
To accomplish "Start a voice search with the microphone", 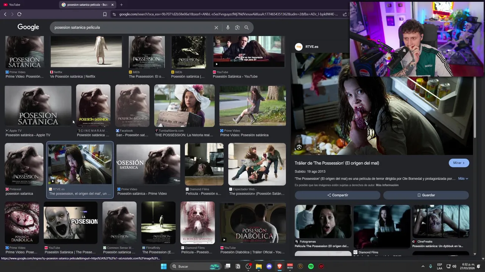I will coord(228,27).
